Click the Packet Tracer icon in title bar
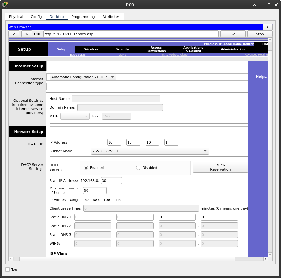The height and width of the screenshot is (278, 281). [5, 5]
